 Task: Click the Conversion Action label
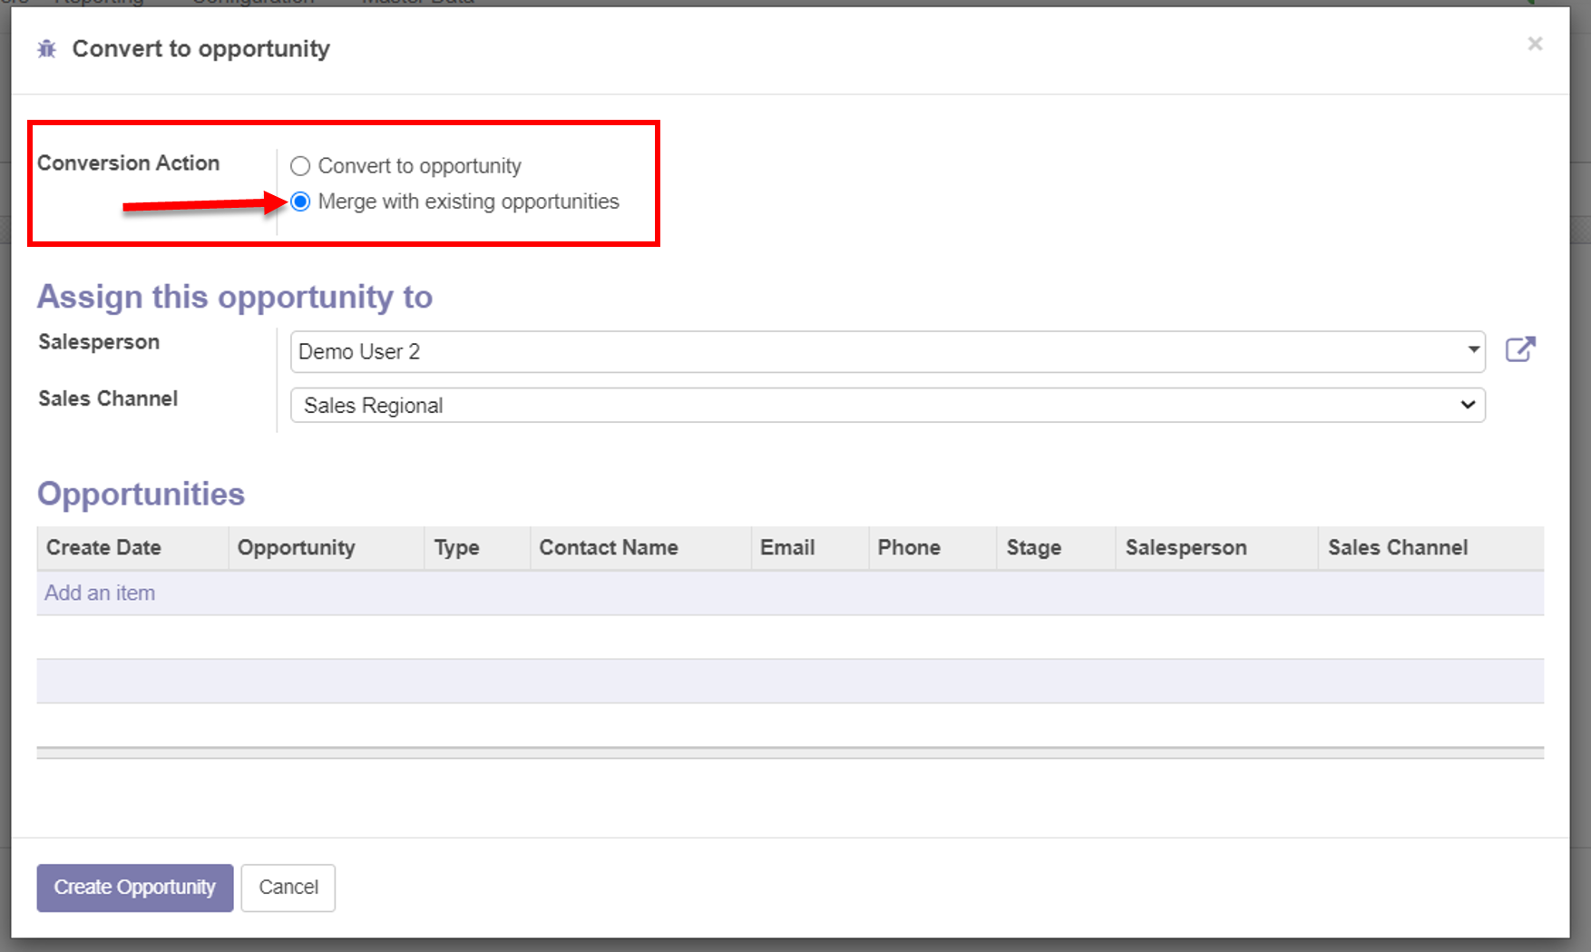tap(129, 163)
